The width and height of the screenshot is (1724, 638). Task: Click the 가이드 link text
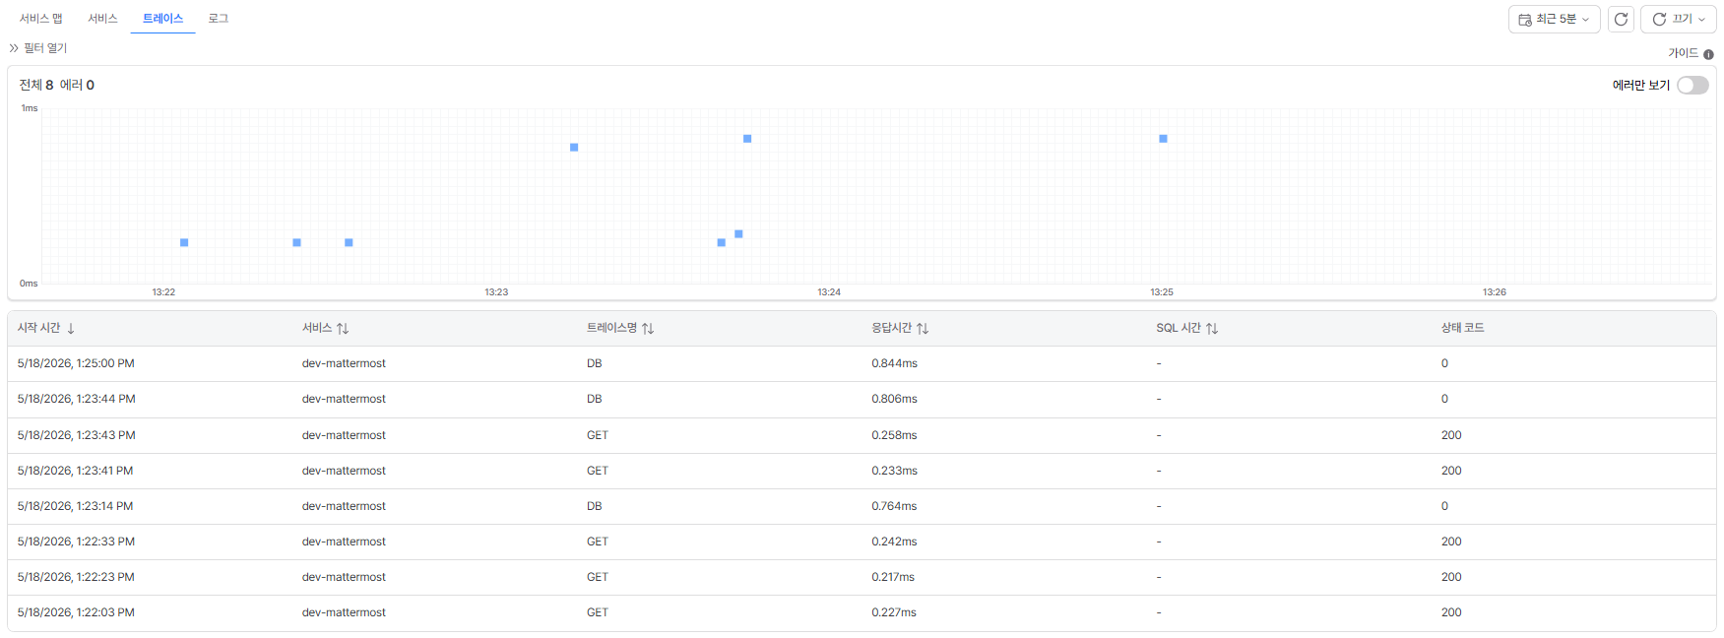coord(1683,53)
